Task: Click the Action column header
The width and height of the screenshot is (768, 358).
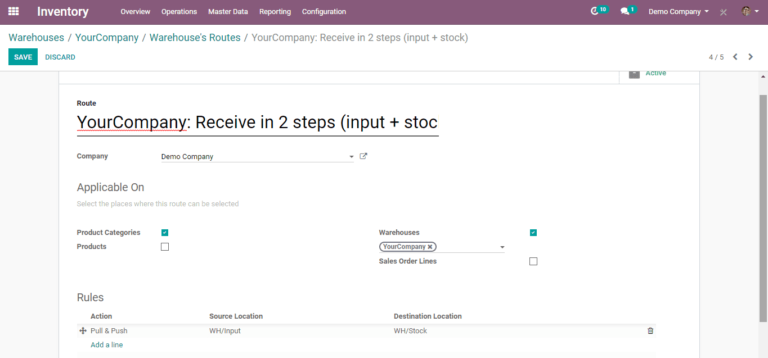Action: pos(101,316)
